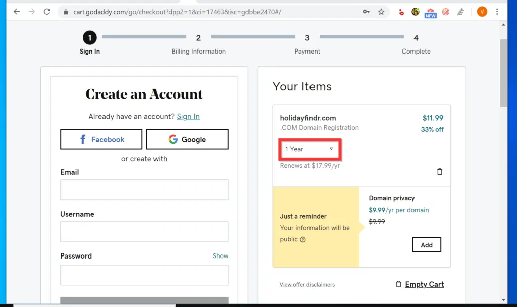Click the holidayfindr.com domain name
Viewport: 517px width, 307px height.
click(x=308, y=118)
